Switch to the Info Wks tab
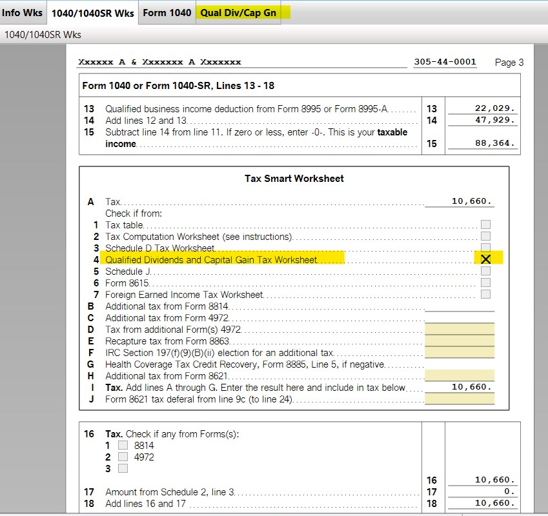548x516 pixels. (x=23, y=12)
